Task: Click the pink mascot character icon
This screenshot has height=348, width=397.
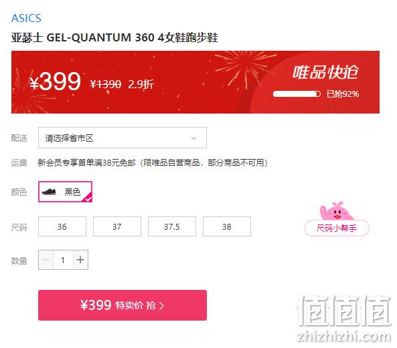Action: tap(335, 211)
